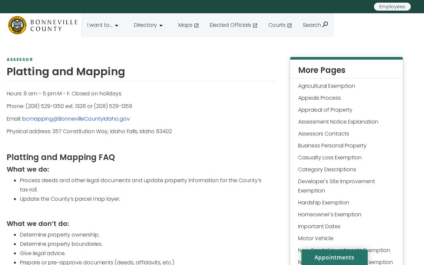
Task: Open Important Dates link
Action: [319, 226]
